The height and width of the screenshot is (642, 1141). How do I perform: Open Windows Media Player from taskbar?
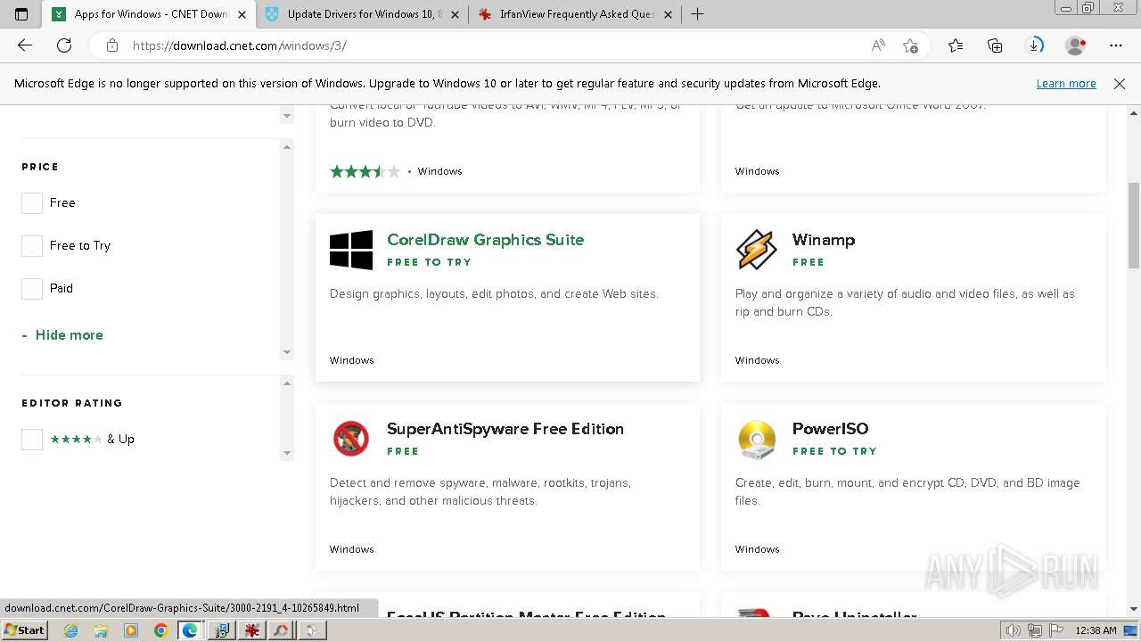click(131, 630)
